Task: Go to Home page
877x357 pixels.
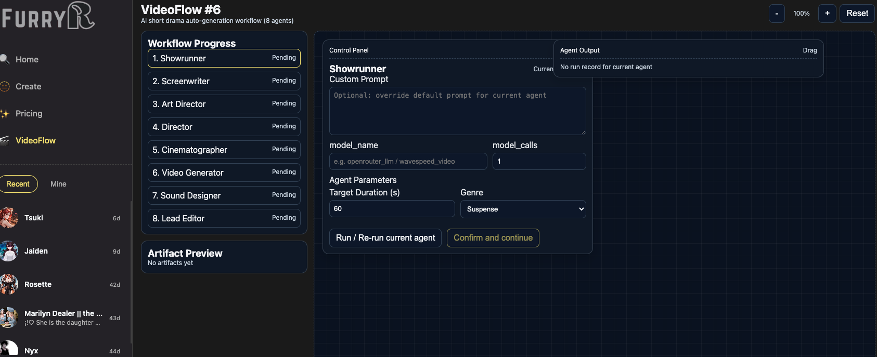Action: click(x=27, y=59)
